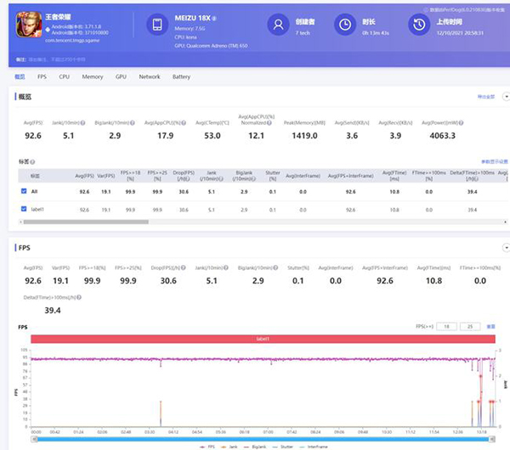The width and height of the screenshot is (510, 450).
Task: Click the duration clock icon
Action: pyautogui.click(x=344, y=25)
